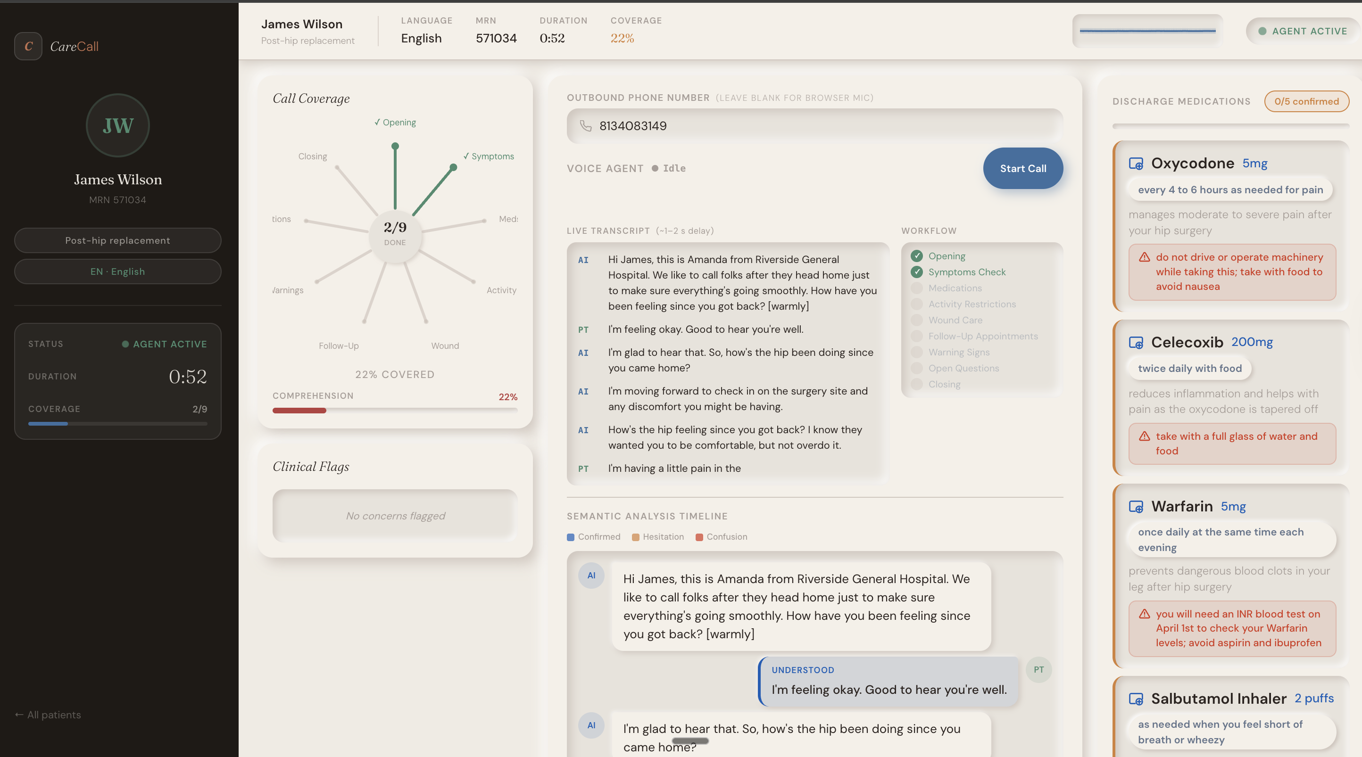Click the JW patient avatar
1362x757 pixels.
click(x=117, y=125)
